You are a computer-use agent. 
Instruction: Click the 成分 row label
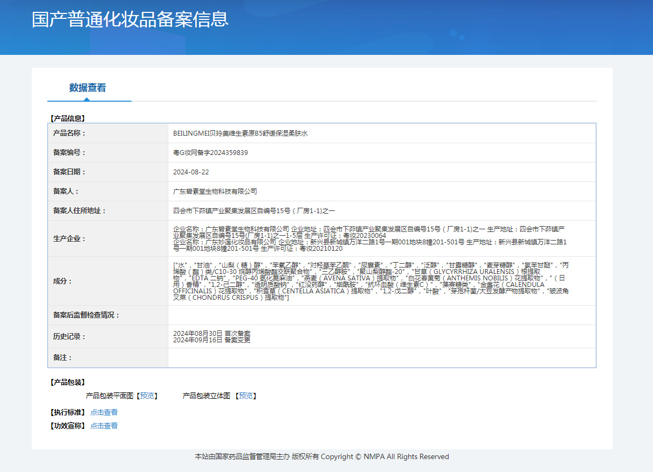click(x=63, y=281)
